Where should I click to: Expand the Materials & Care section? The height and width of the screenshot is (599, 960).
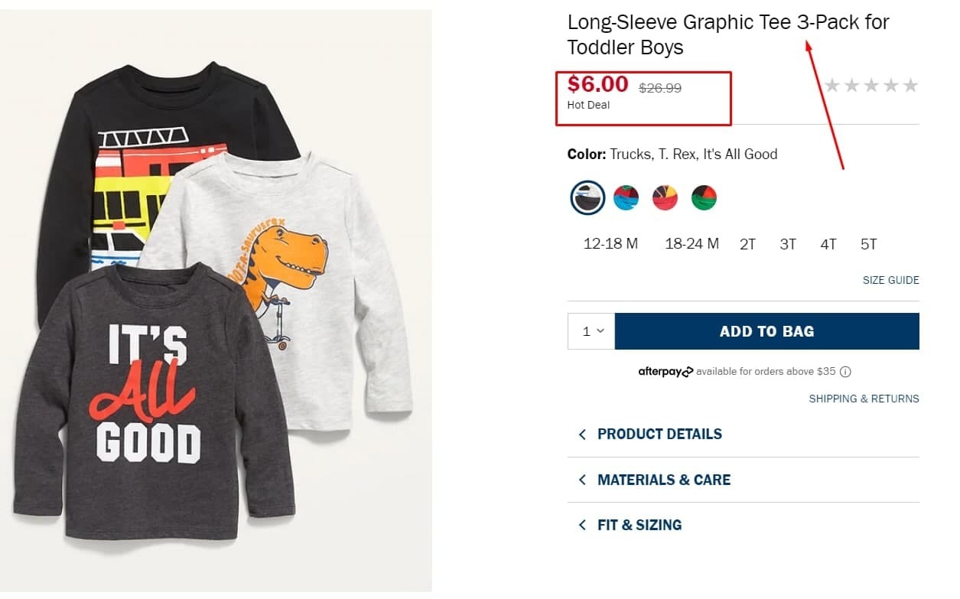click(x=663, y=480)
